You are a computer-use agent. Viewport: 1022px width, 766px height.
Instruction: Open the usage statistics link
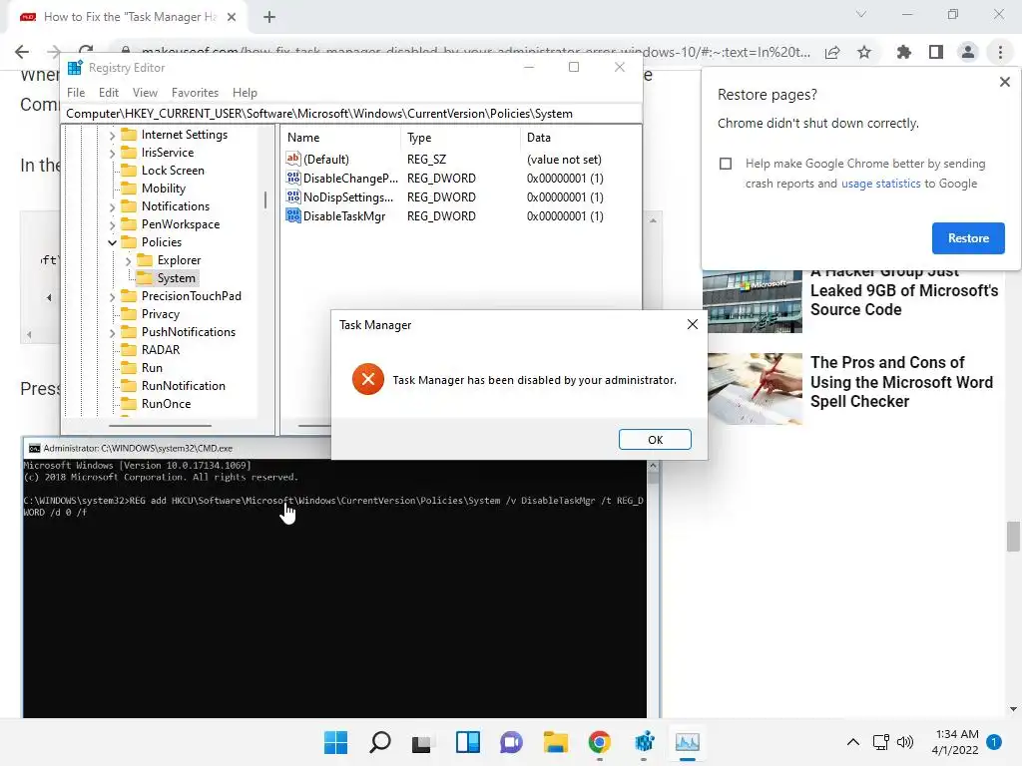coord(880,184)
